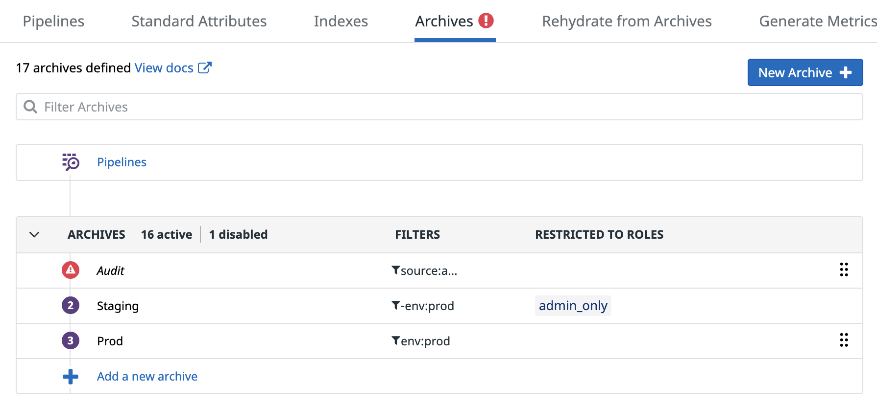Click the red warning icon beside Audit
The height and width of the screenshot is (406, 877).
coord(71,270)
